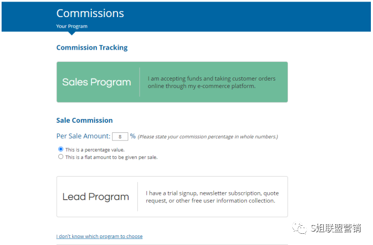
Task: Click the Sales Program e-commerce description text
Action: pos(211,82)
